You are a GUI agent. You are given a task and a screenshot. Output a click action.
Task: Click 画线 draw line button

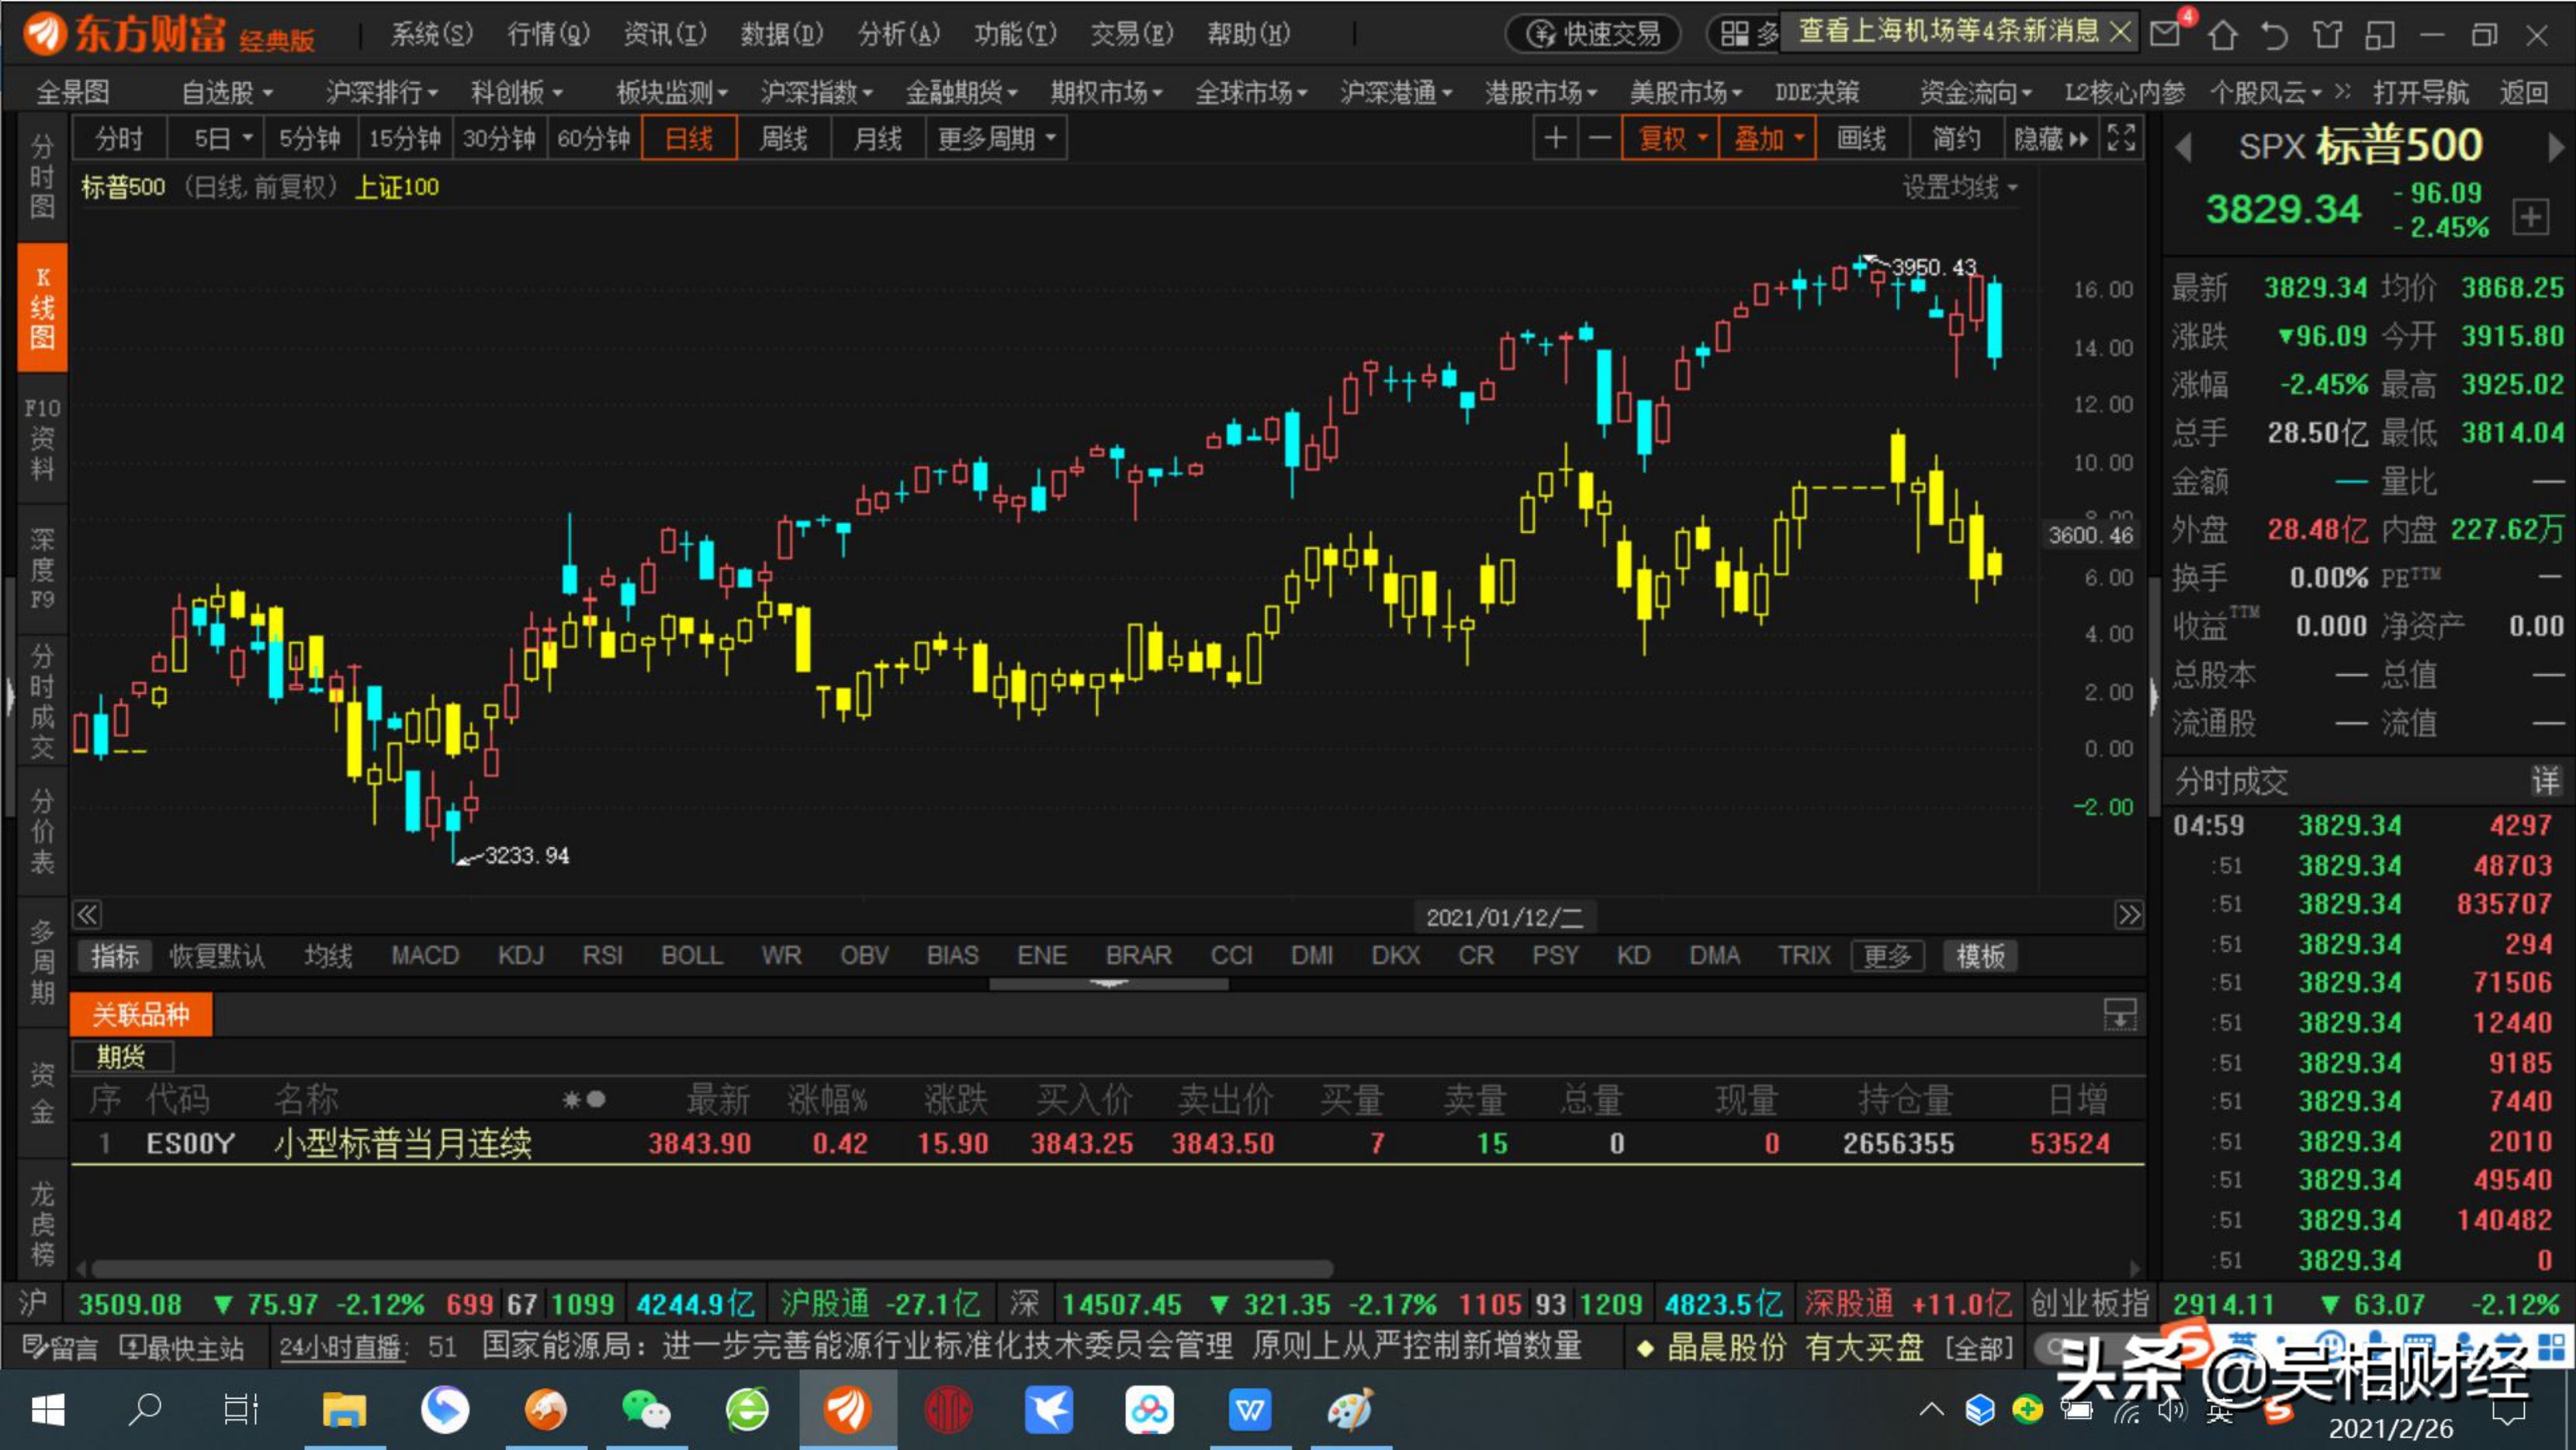(x=1861, y=138)
